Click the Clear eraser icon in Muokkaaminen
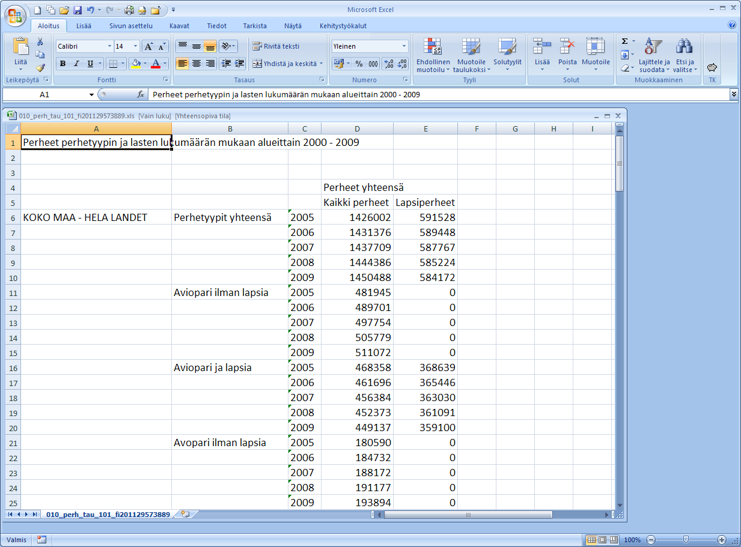Viewport: 741px width, 547px height. tap(625, 68)
